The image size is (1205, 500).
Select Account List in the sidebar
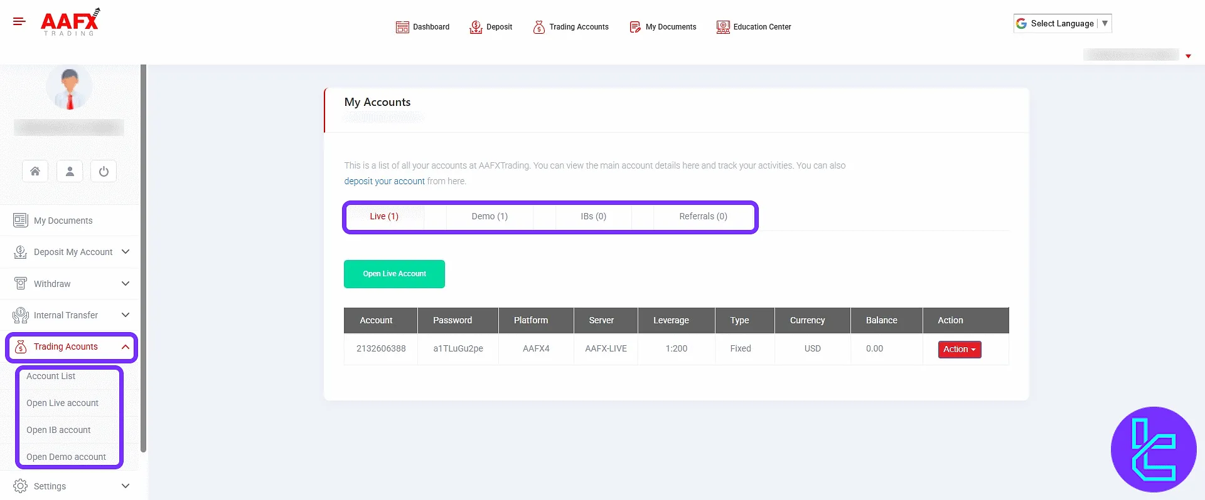[x=51, y=376]
